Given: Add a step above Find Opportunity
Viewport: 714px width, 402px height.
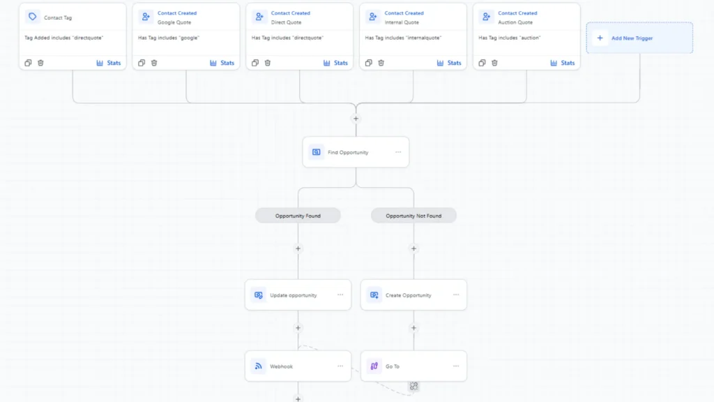Looking at the screenshot, I should pyautogui.click(x=356, y=119).
